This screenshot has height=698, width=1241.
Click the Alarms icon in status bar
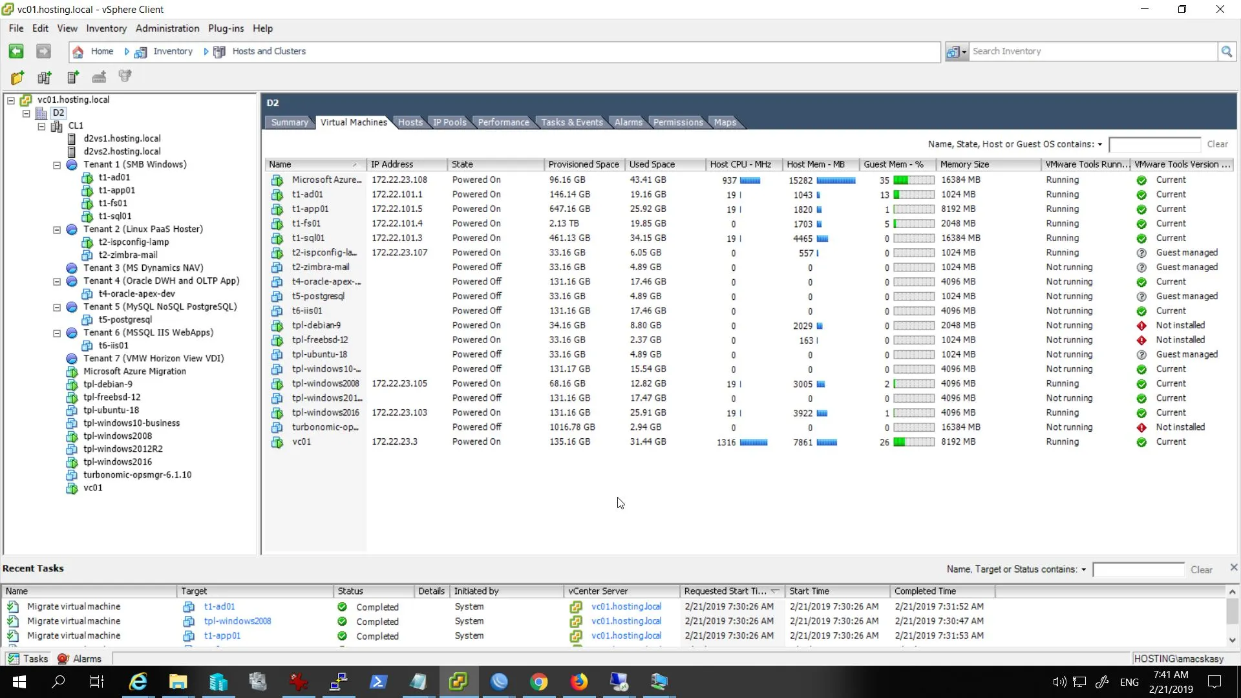pos(63,659)
